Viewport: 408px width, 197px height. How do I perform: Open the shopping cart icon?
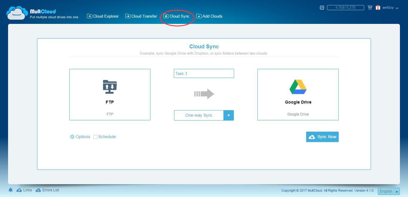pos(370,7)
